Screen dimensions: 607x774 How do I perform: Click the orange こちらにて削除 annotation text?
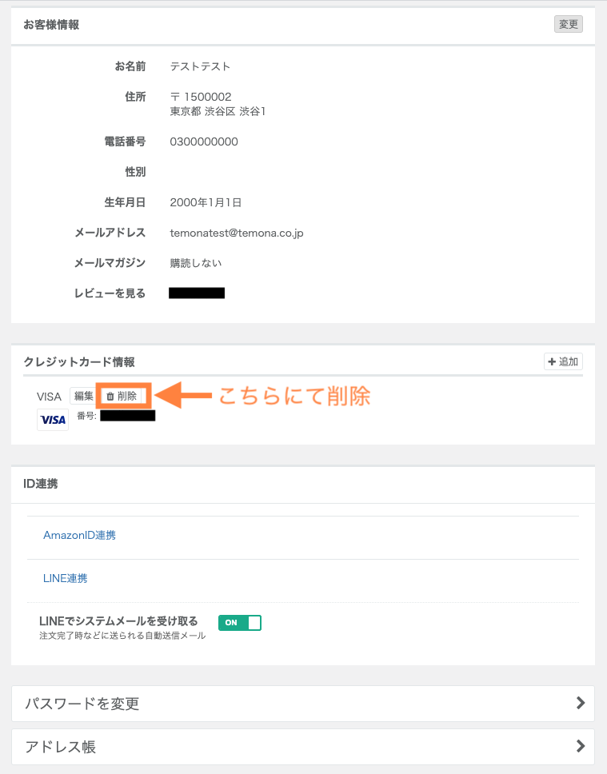[x=294, y=396]
